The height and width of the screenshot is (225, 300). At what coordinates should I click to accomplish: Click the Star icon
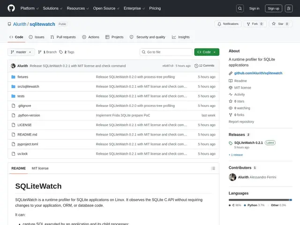pos(274,24)
